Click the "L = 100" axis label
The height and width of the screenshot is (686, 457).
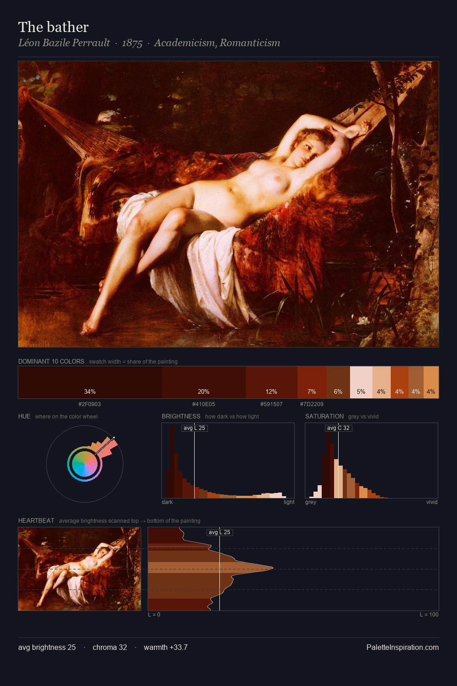429,615
